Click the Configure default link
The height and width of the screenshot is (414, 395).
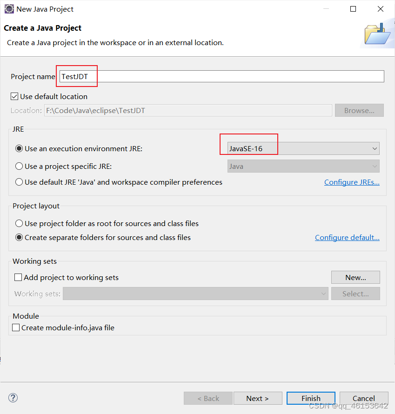coord(347,237)
